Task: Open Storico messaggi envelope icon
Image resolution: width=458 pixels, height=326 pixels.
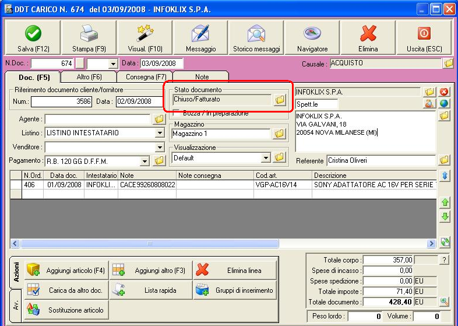Action: pyautogui.click(x=256, y=37)
